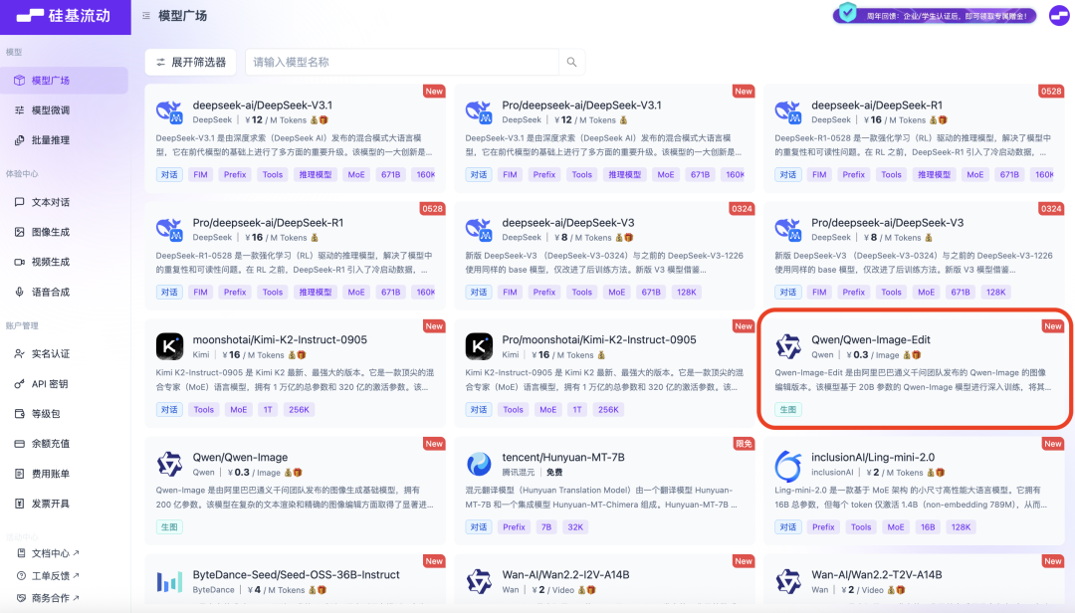This screenshot has width=1075, height=613.
Task: Click the 32K tag on tencent/Hunyuan-MT-7B card
Action: (x=575, y=527)
